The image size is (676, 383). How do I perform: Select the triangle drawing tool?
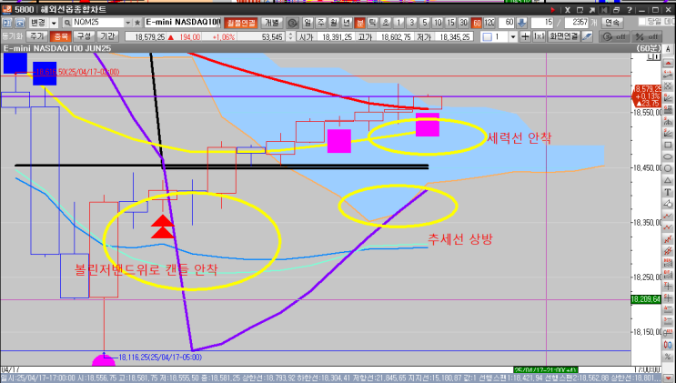pyautogui.click(x=668, y=180)
